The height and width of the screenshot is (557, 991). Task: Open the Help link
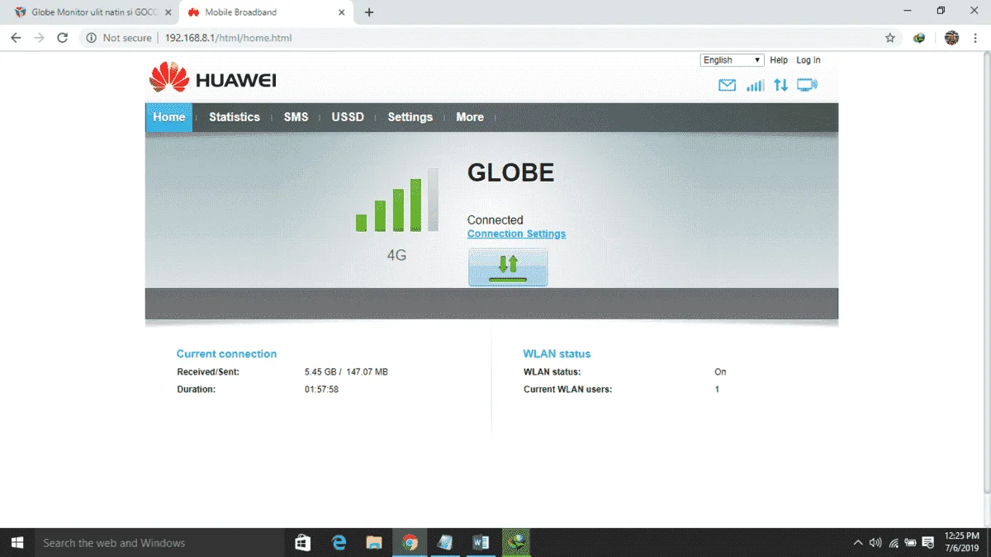tap(779, 60)
